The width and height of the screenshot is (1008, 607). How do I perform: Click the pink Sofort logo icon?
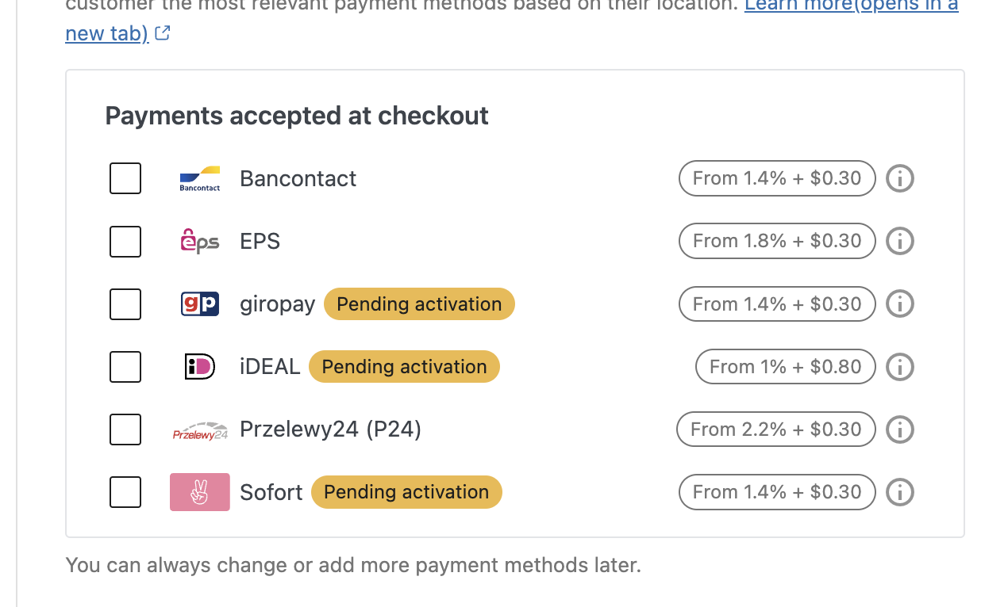(199, 491)
